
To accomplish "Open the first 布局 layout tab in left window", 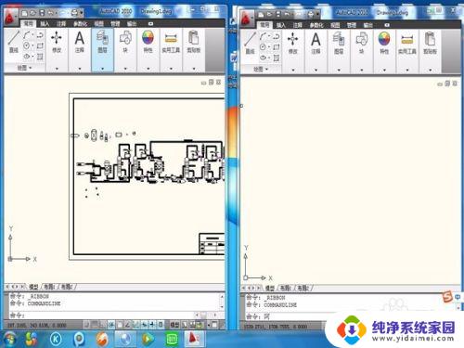I will (49, 287).
